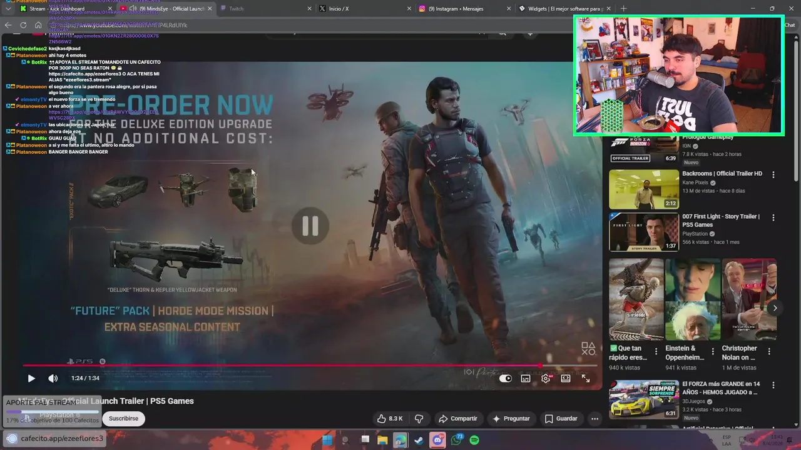801x450 pixels.
Task: Open 007 First Light Story Trailer thumbnail
Action: [644, 232]
